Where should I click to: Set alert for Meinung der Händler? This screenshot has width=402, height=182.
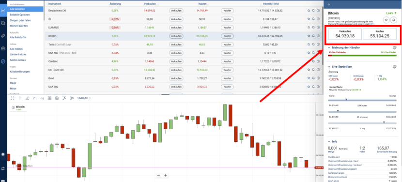click(x=394, y=48)
